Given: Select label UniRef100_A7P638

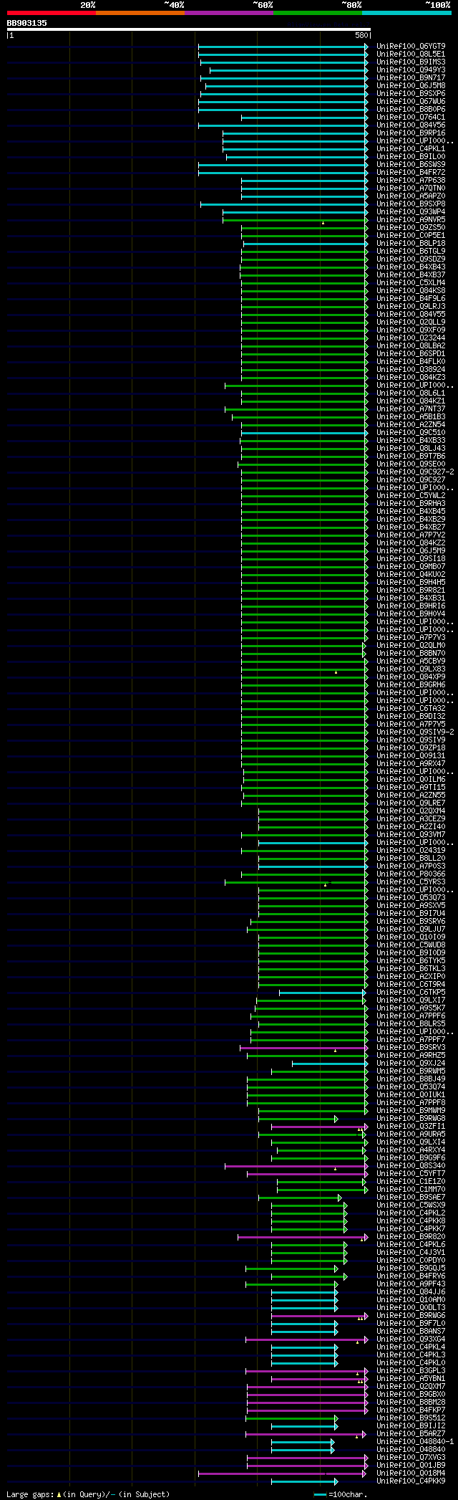Looking at the screenshot, I should [x=411, y=181].
